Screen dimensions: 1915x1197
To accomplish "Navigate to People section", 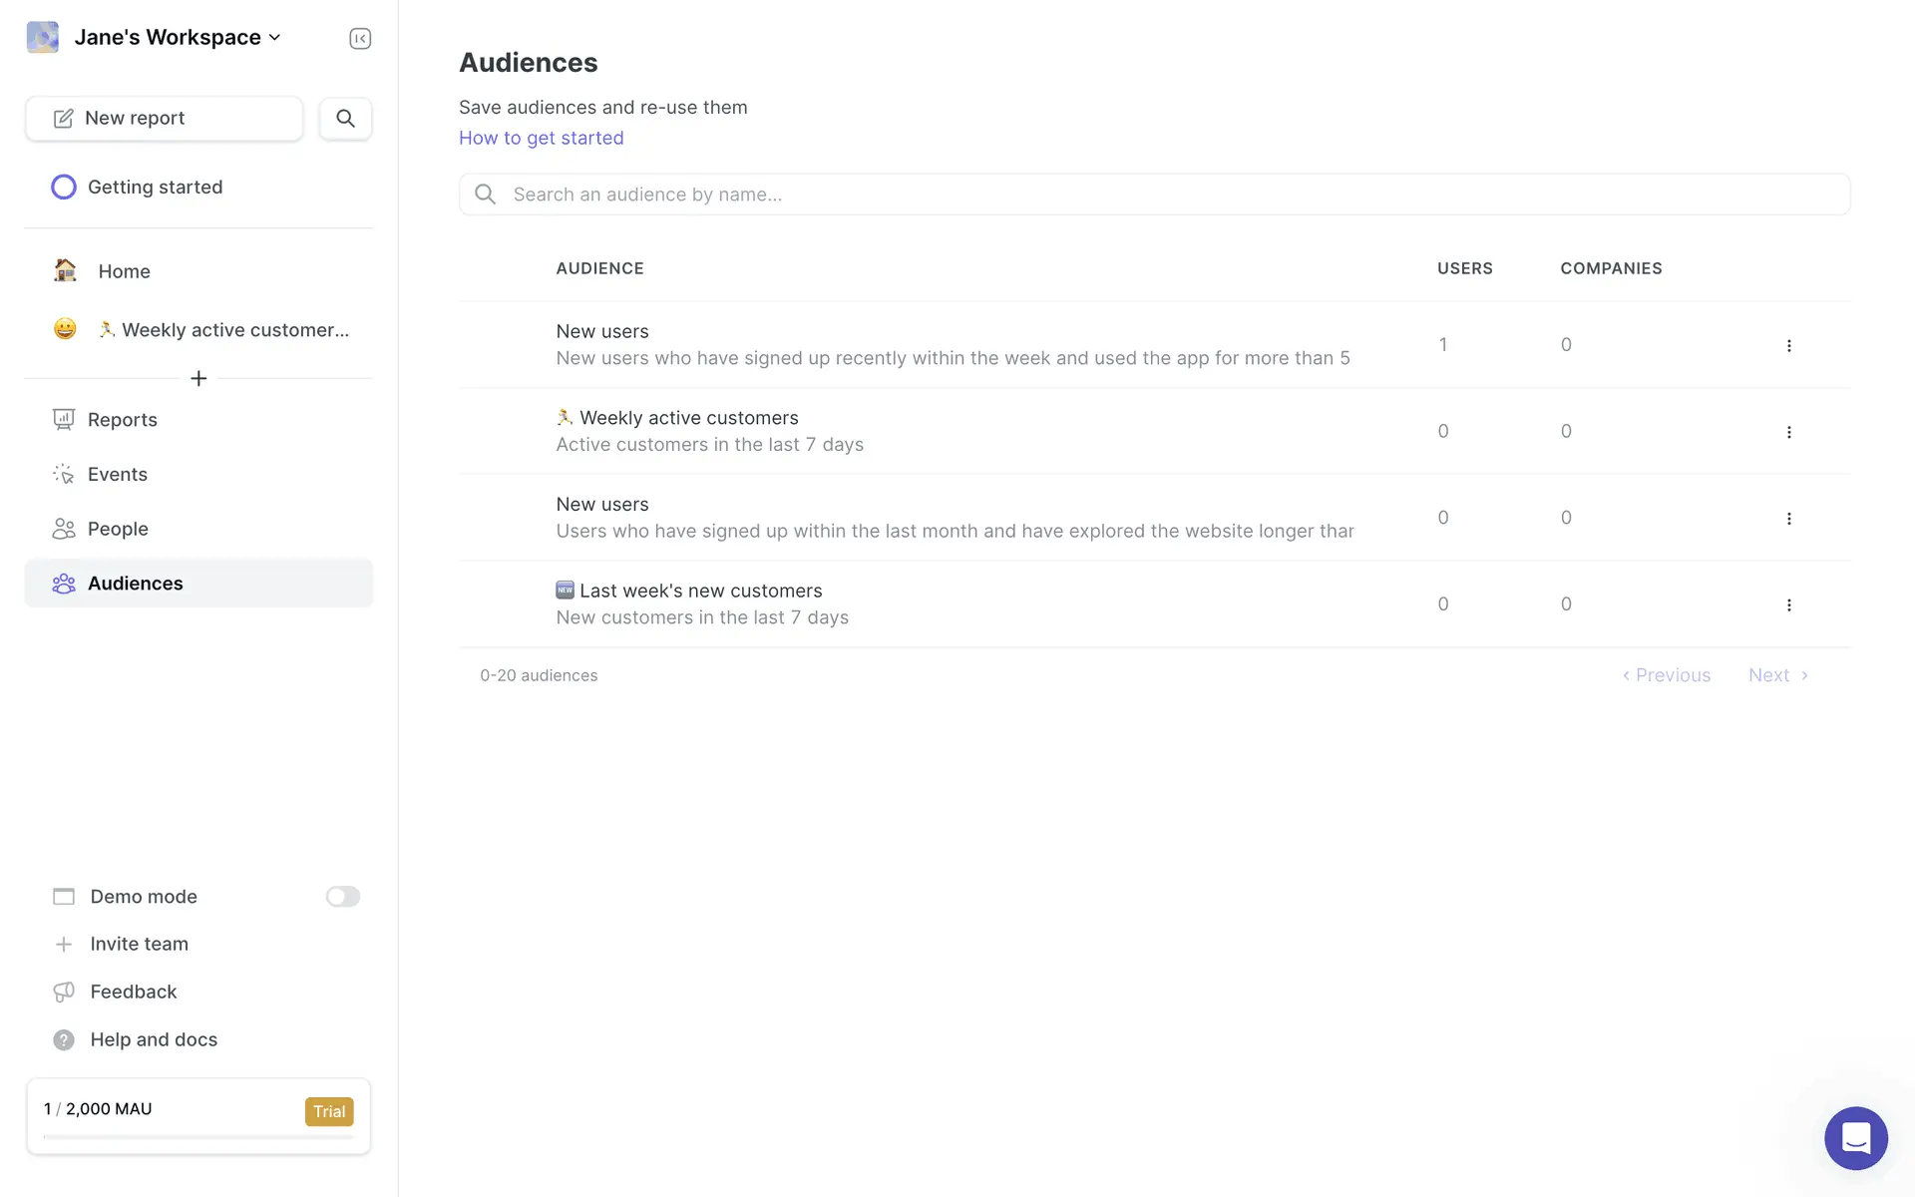I will point(118,529).
